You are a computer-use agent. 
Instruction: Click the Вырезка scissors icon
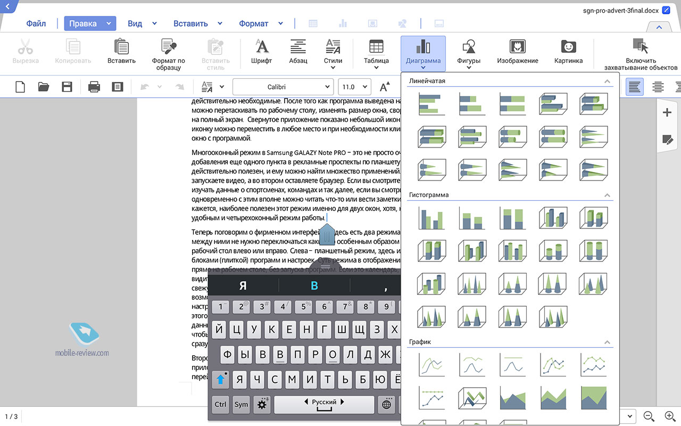(25, 46)
